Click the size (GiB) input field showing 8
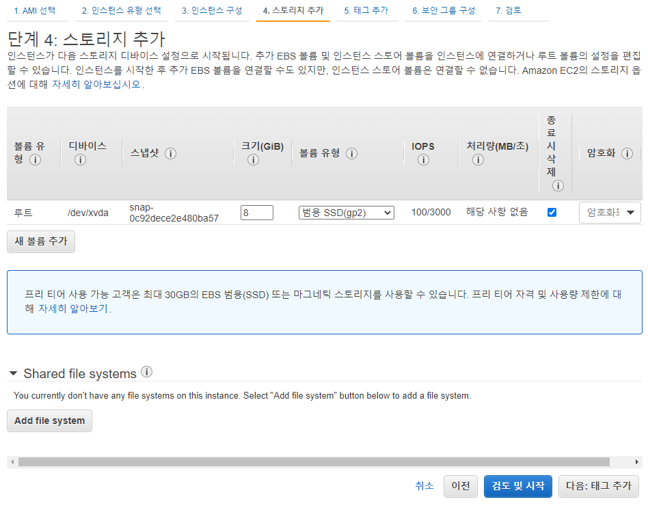The height and width of the screenshot is (506, 648). point(256,213)
